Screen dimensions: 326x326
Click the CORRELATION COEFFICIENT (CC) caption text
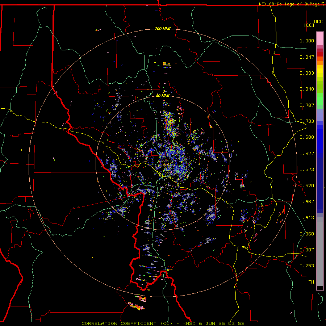(x=127, y=323)
